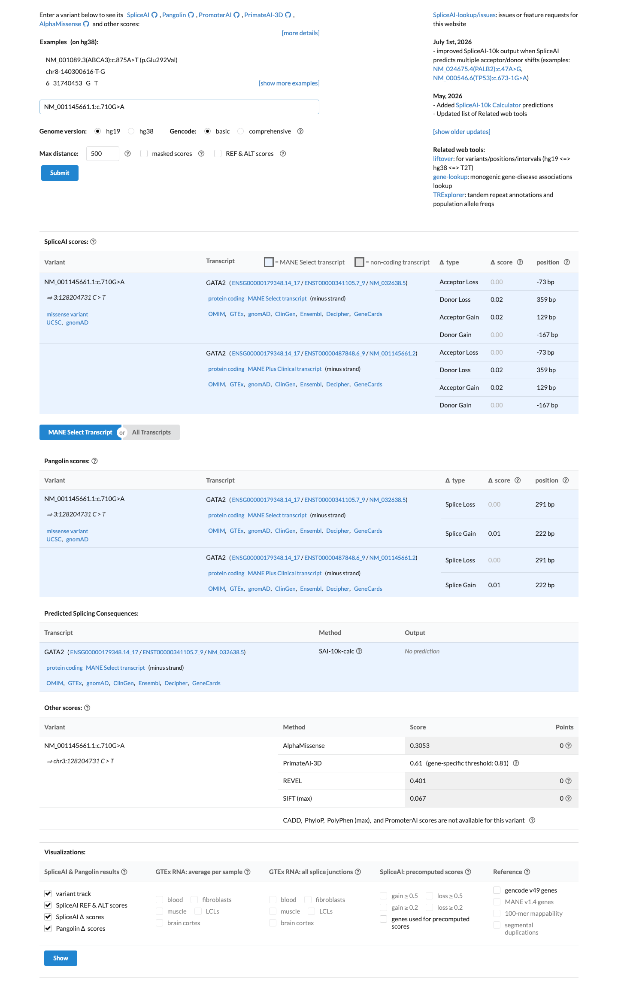Click help icon next to SAI-10k-calc

pyautogui.click(x=359, y=651)
